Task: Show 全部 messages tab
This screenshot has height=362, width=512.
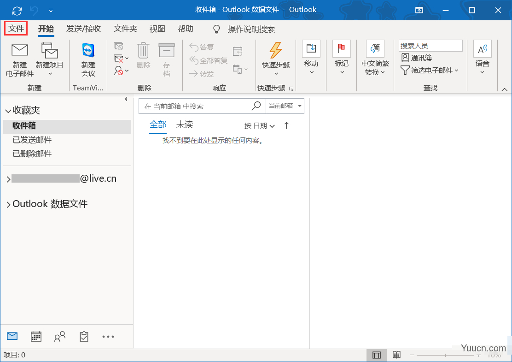Action: click(x=158, y=125)
